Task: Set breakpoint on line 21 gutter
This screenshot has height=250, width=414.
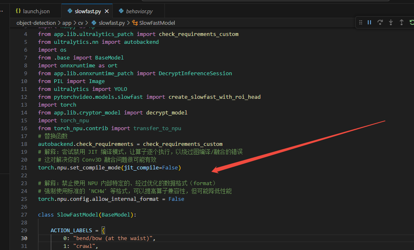Action: (17, 167)
